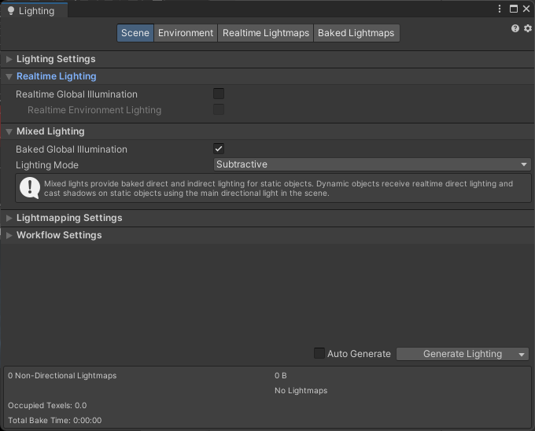Uncheck Baked Global Illumination
Screen dimensions: 535x431
pyautogui.click(x=219, y=149)
